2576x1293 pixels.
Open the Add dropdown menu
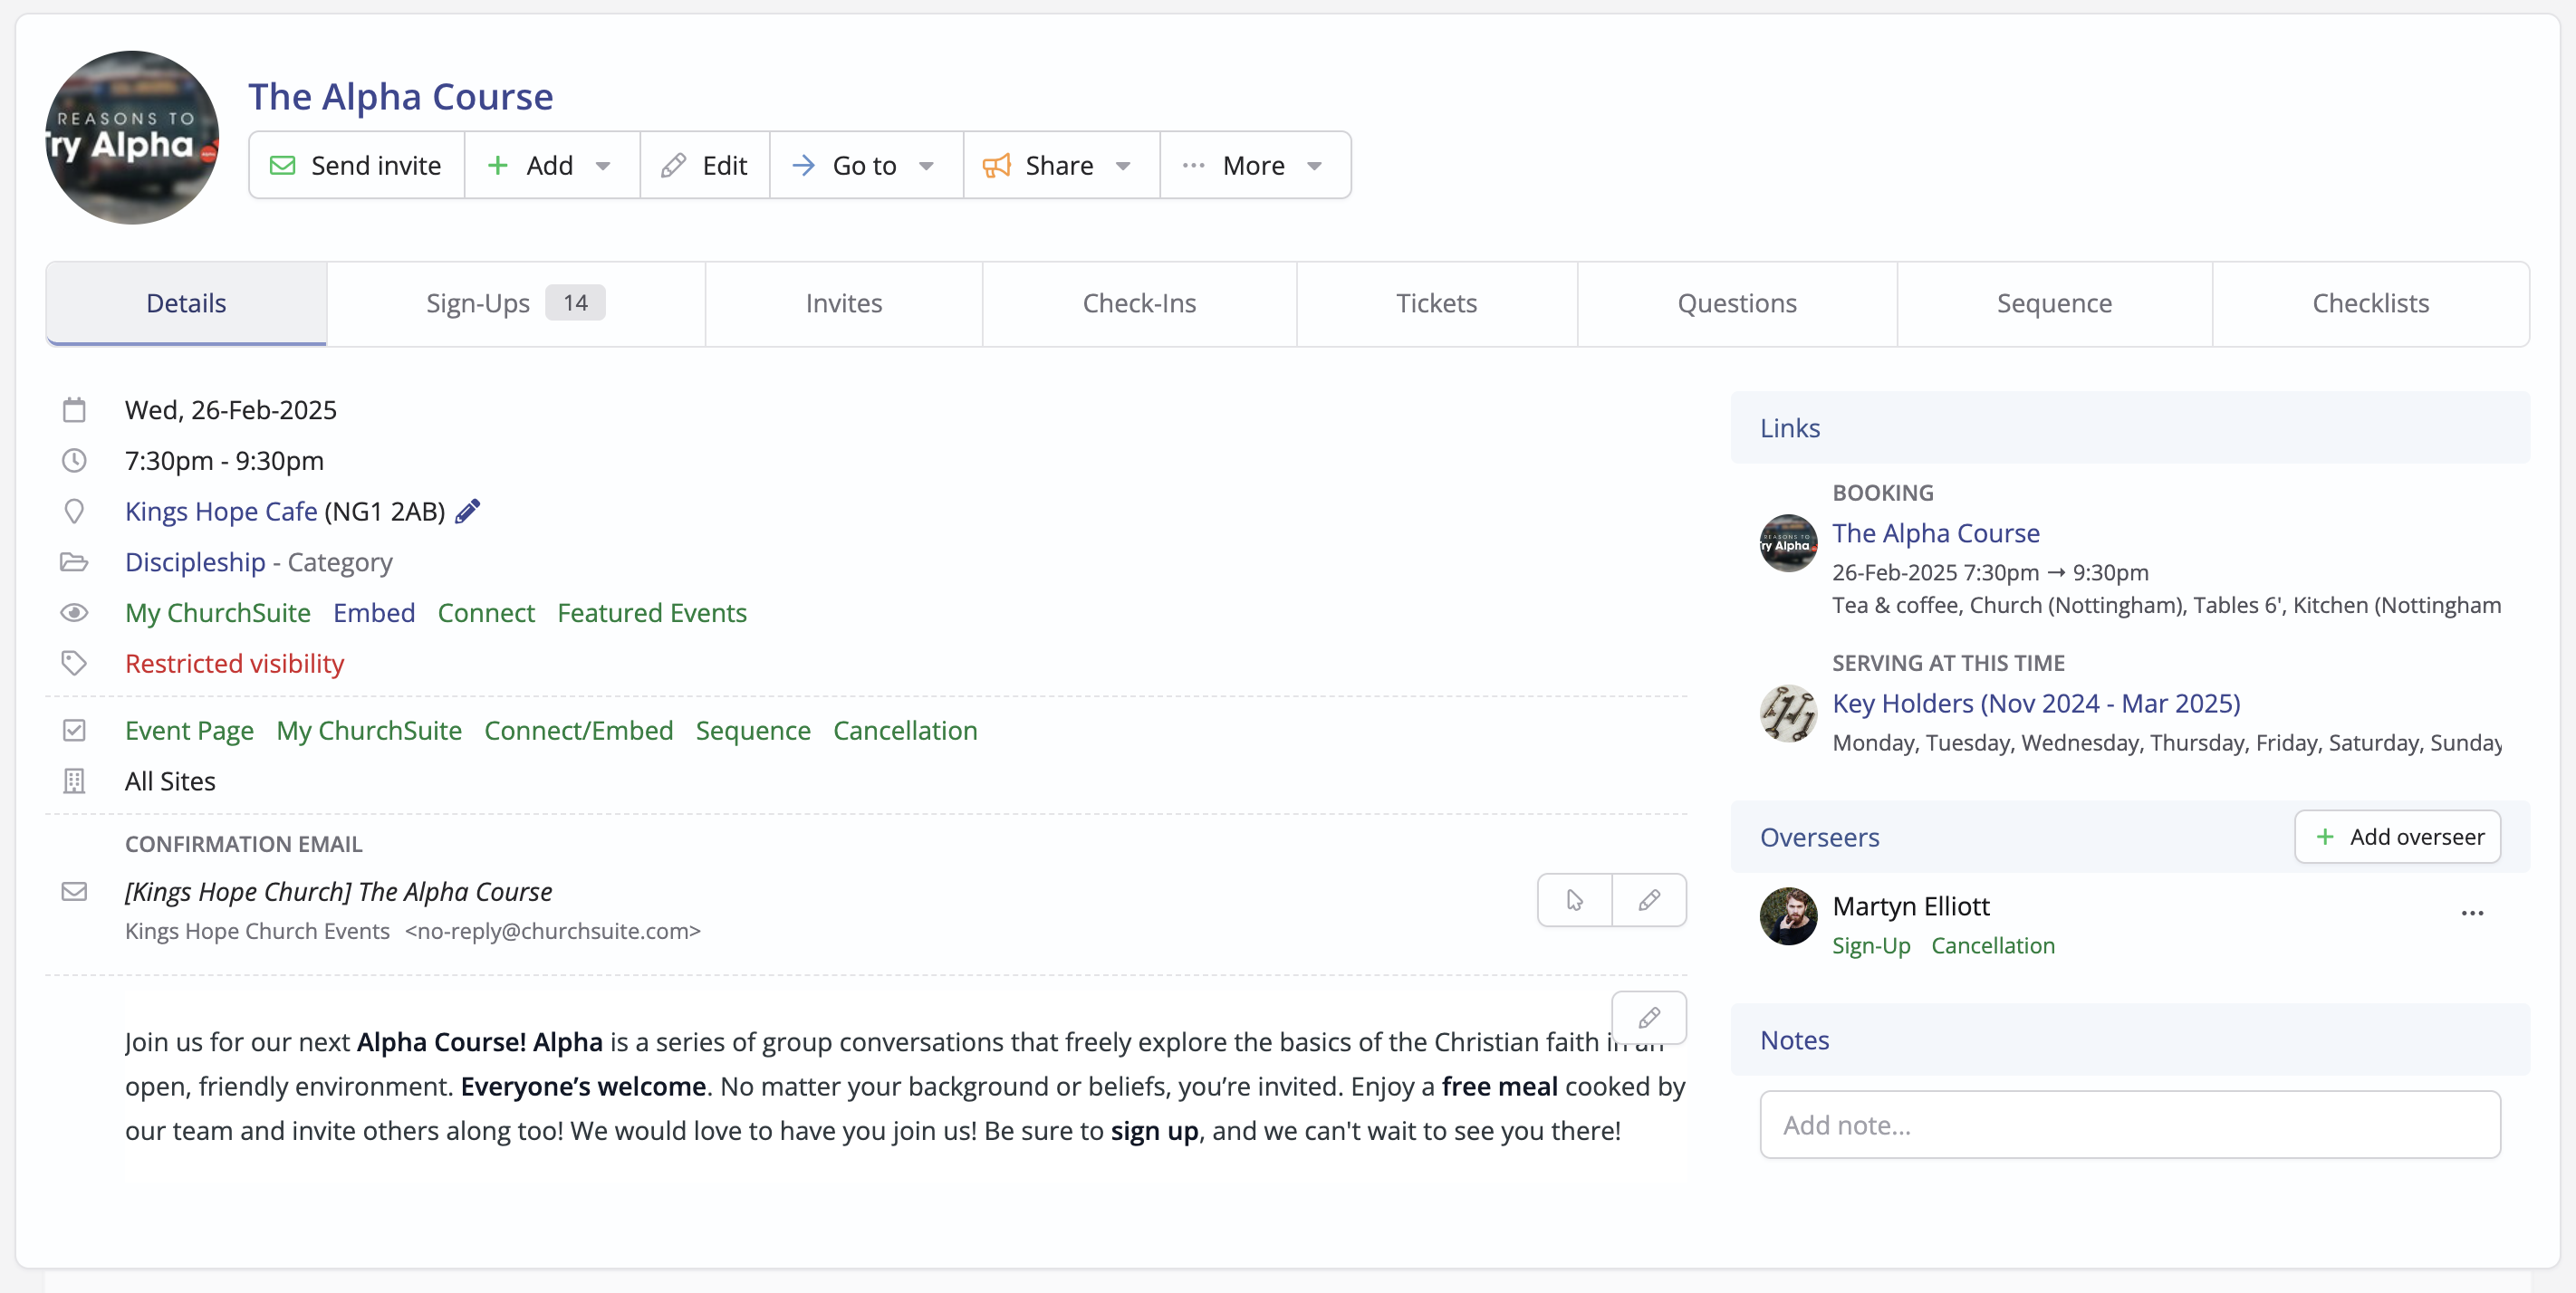click(x=552, y=165)
